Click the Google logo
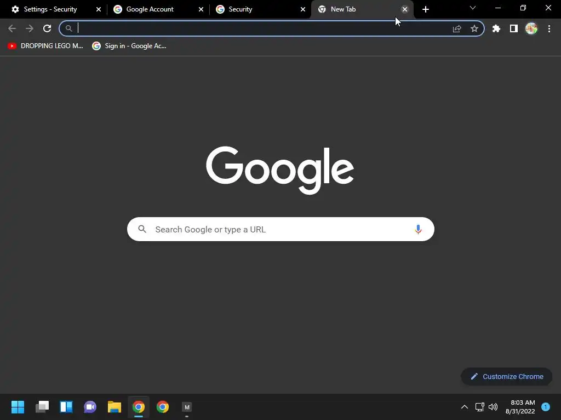This screenshot has width=561, height=420. [x=280, y=170]
